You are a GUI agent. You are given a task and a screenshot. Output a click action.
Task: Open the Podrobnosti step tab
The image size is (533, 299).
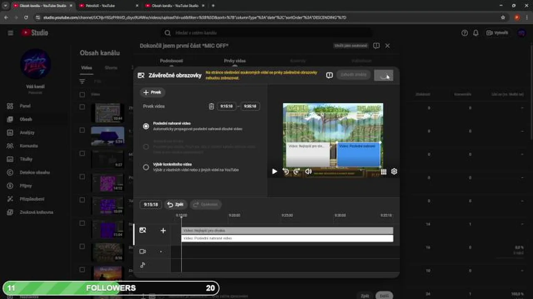[172, 61]
